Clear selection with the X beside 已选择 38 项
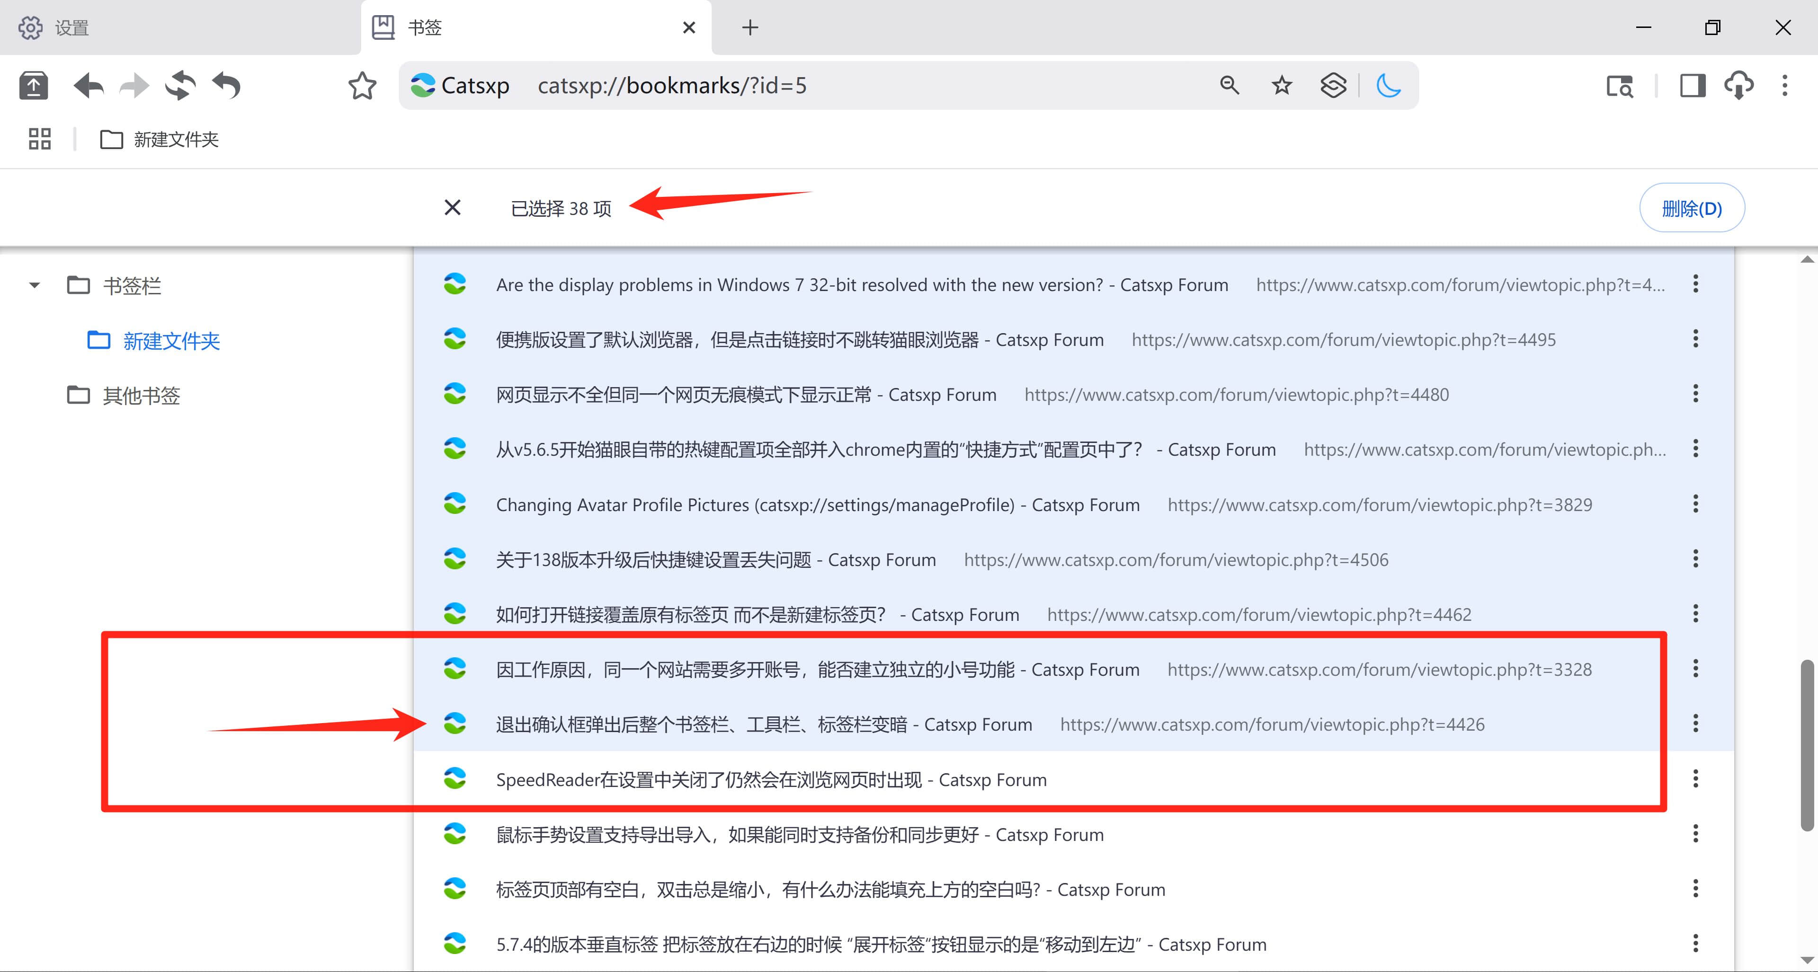The image size is (1818, 972). click(453, 207)
